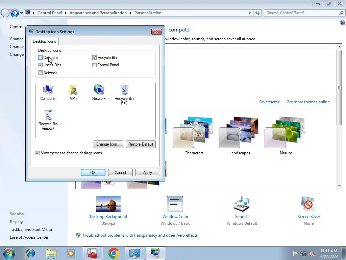Click the themes list scroll up arrow
346x260 pixels.
pos(339,46)
